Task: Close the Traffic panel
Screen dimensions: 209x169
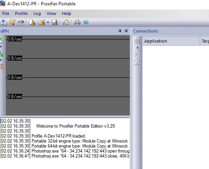Action: click(126, 31)
